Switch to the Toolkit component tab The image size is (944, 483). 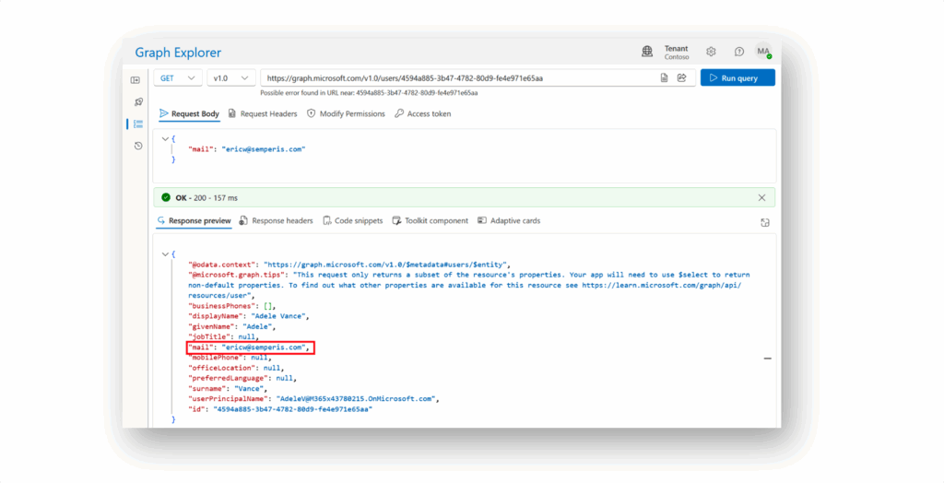pos(430,221)
